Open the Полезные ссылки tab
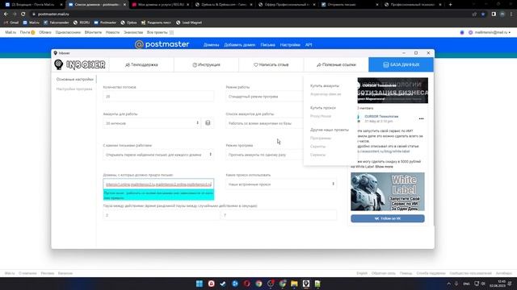This screenshot has height=290, width=517. (336, 64)
